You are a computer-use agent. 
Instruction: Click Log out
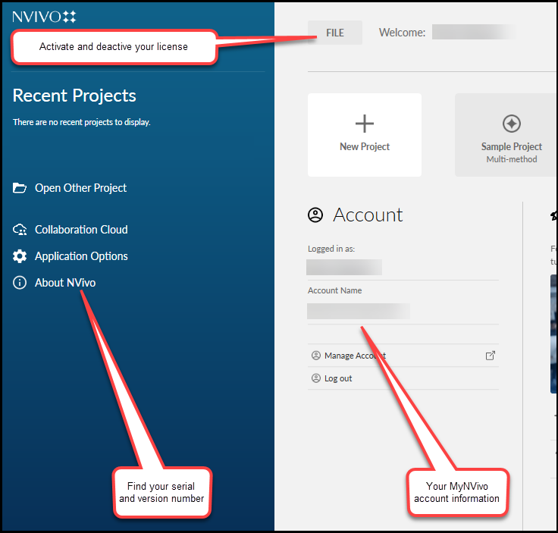tap(403, 378)
